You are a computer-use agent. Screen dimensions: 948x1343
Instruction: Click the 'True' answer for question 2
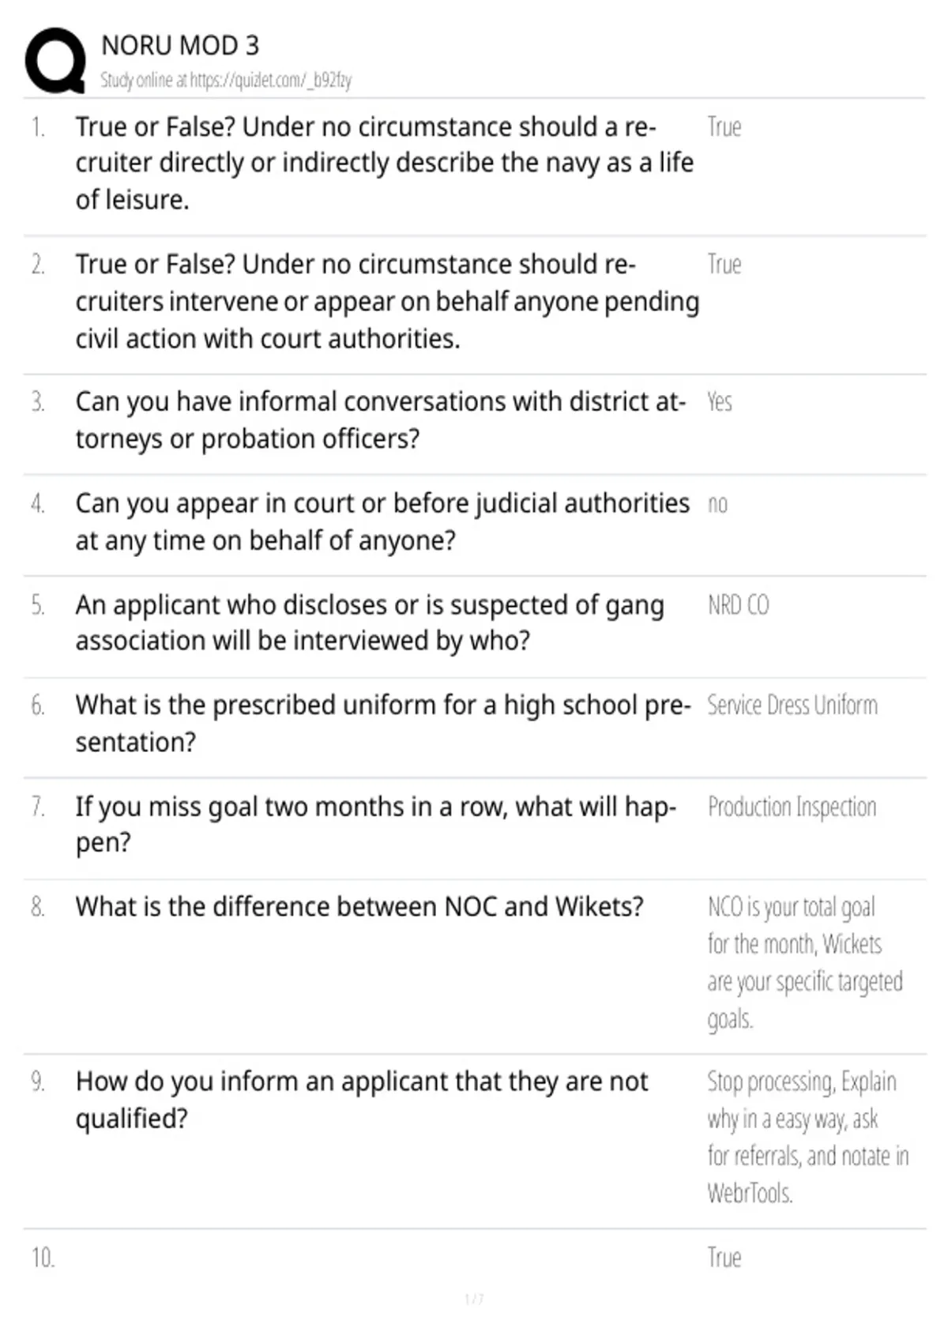pos(724,265)
